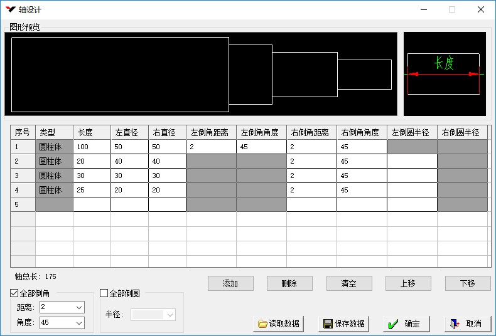This screenshot has height=336, width=496.
Task: Select row 3 length cell 30
Action: click(92, 176)
